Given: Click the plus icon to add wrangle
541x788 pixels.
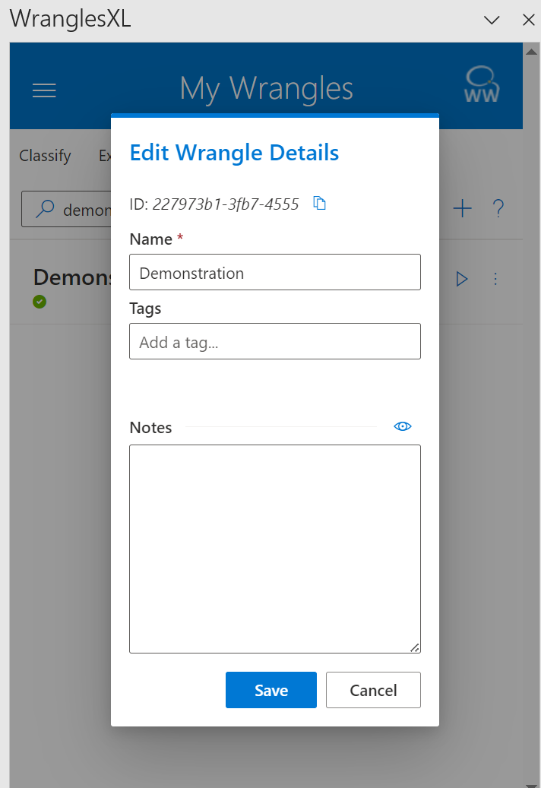Looking at the screenshot, I should (462, 208).
